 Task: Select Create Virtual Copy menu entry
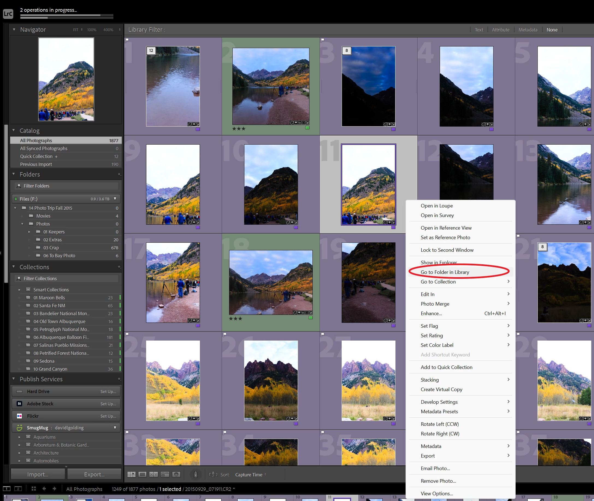click(x=441, y=389)
